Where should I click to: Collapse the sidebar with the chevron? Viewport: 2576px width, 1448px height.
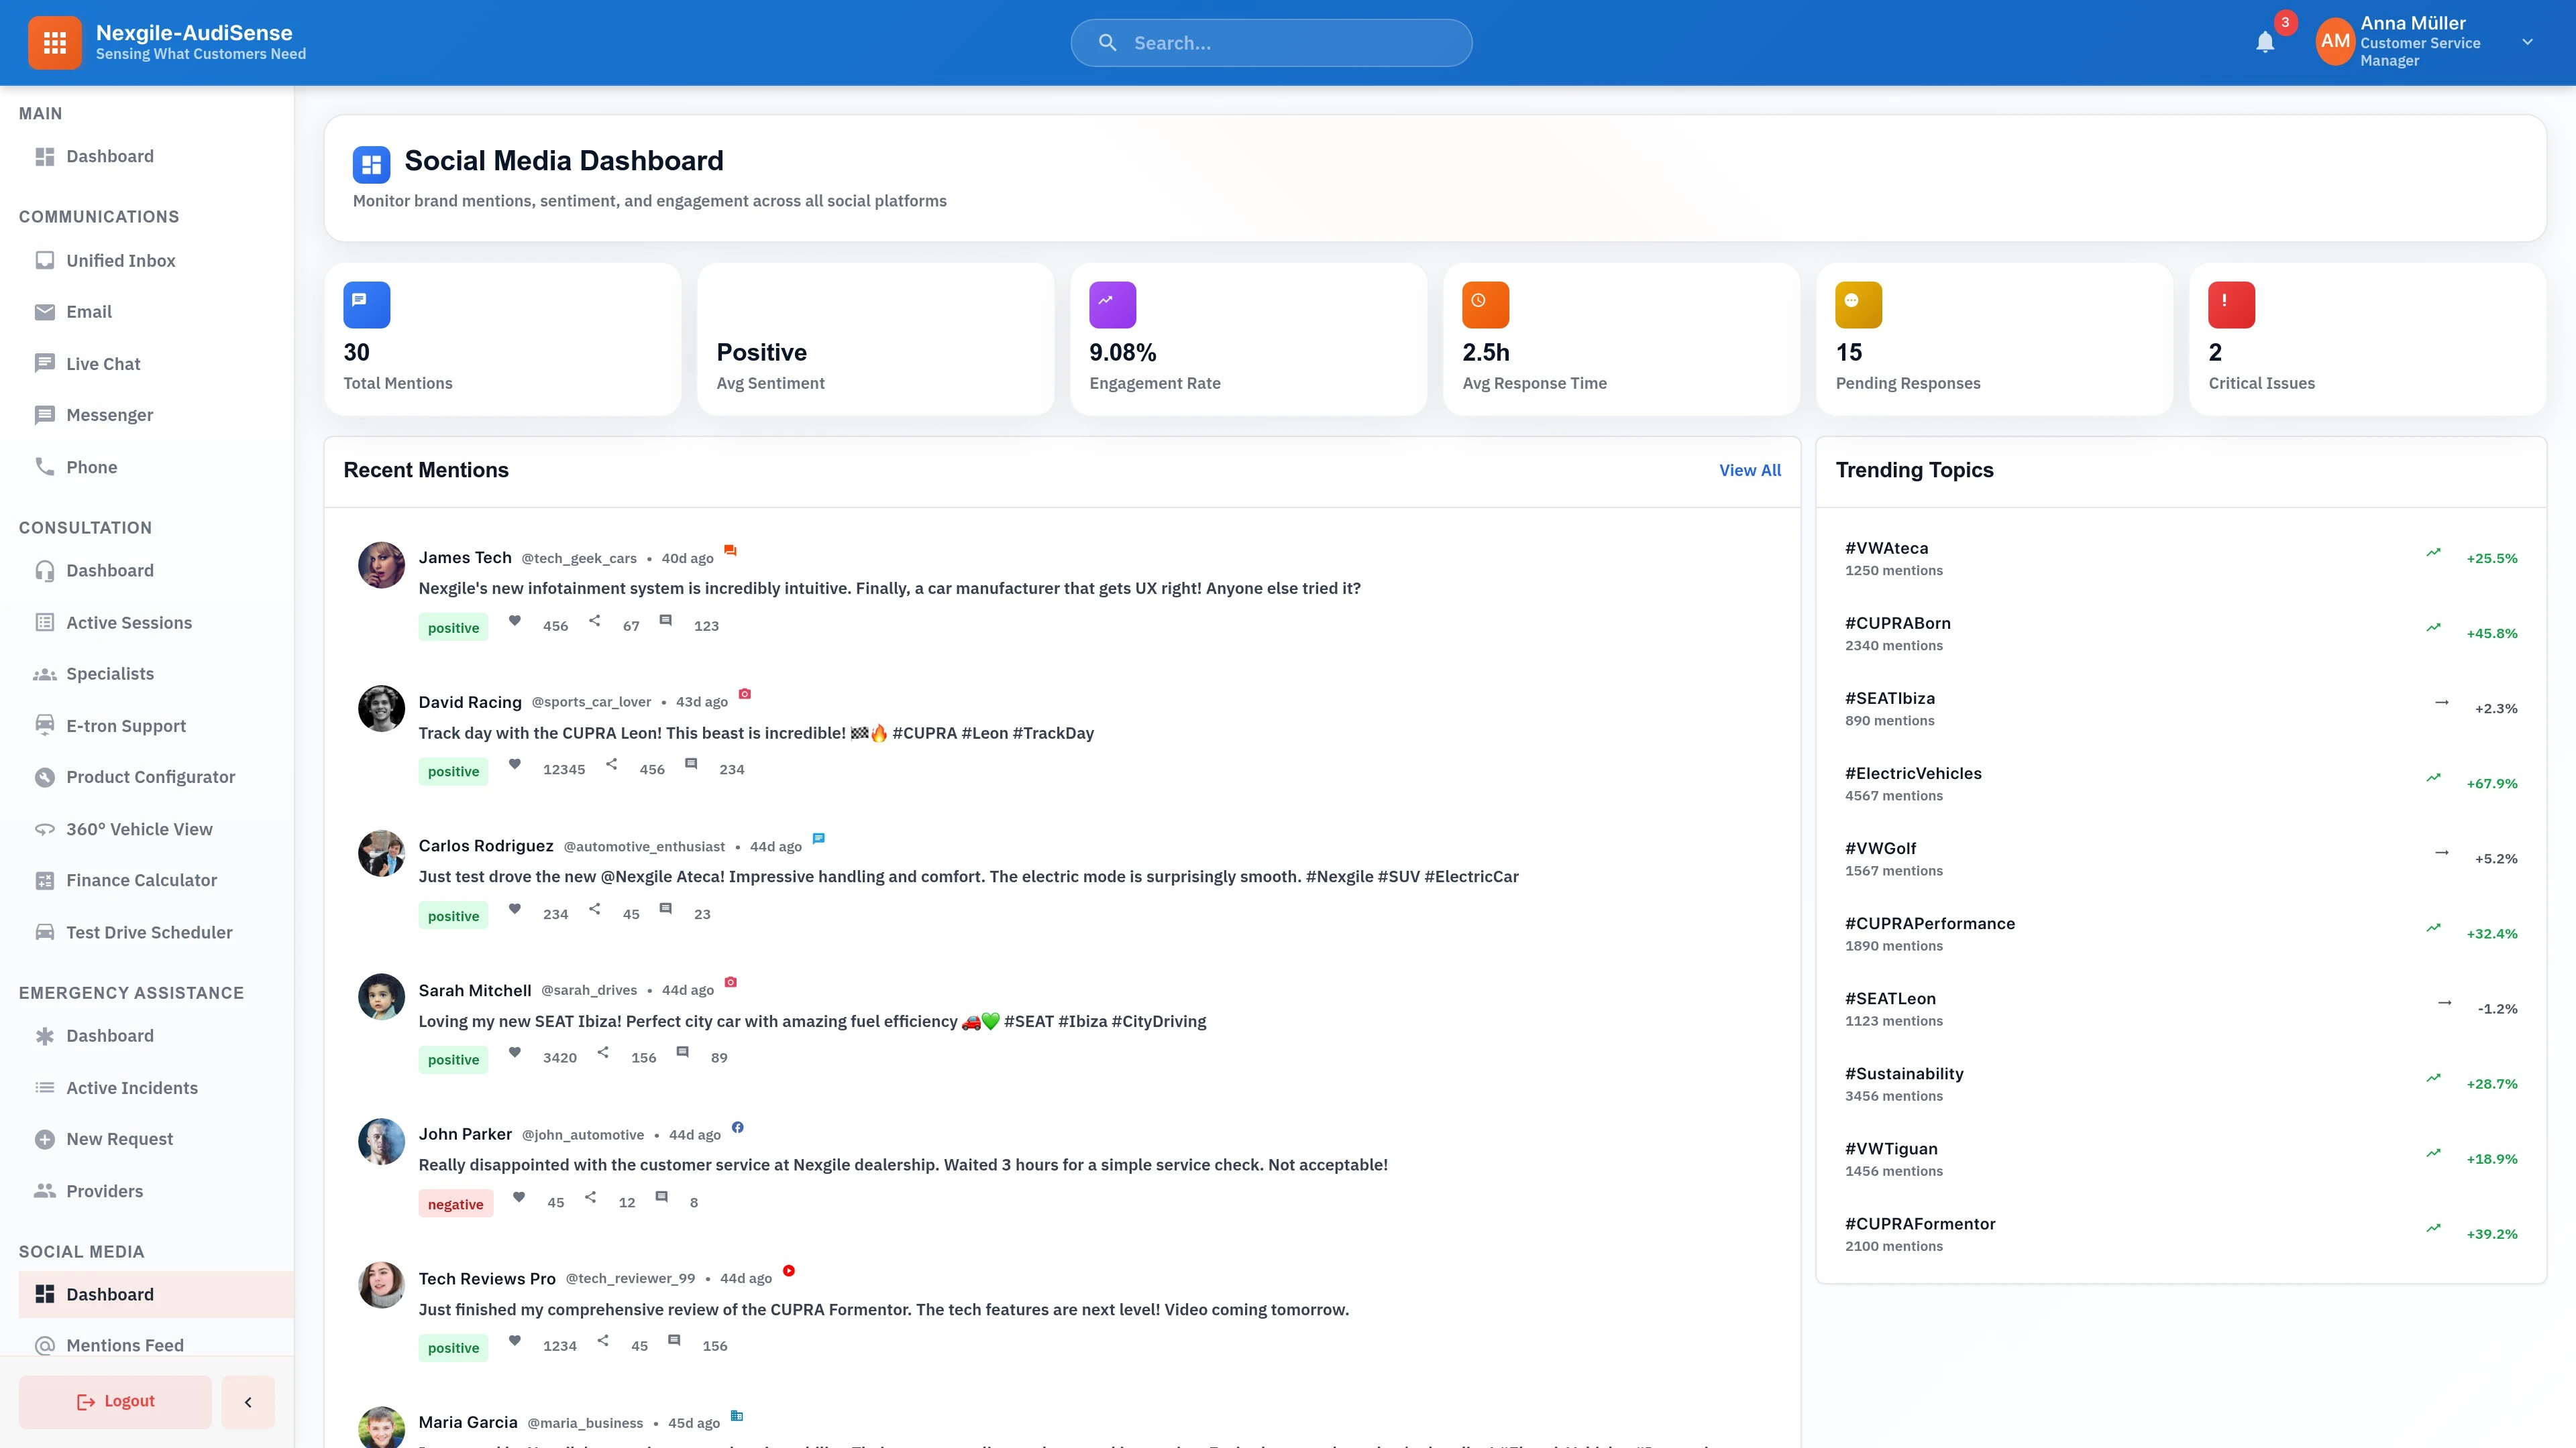[247, 1401]
